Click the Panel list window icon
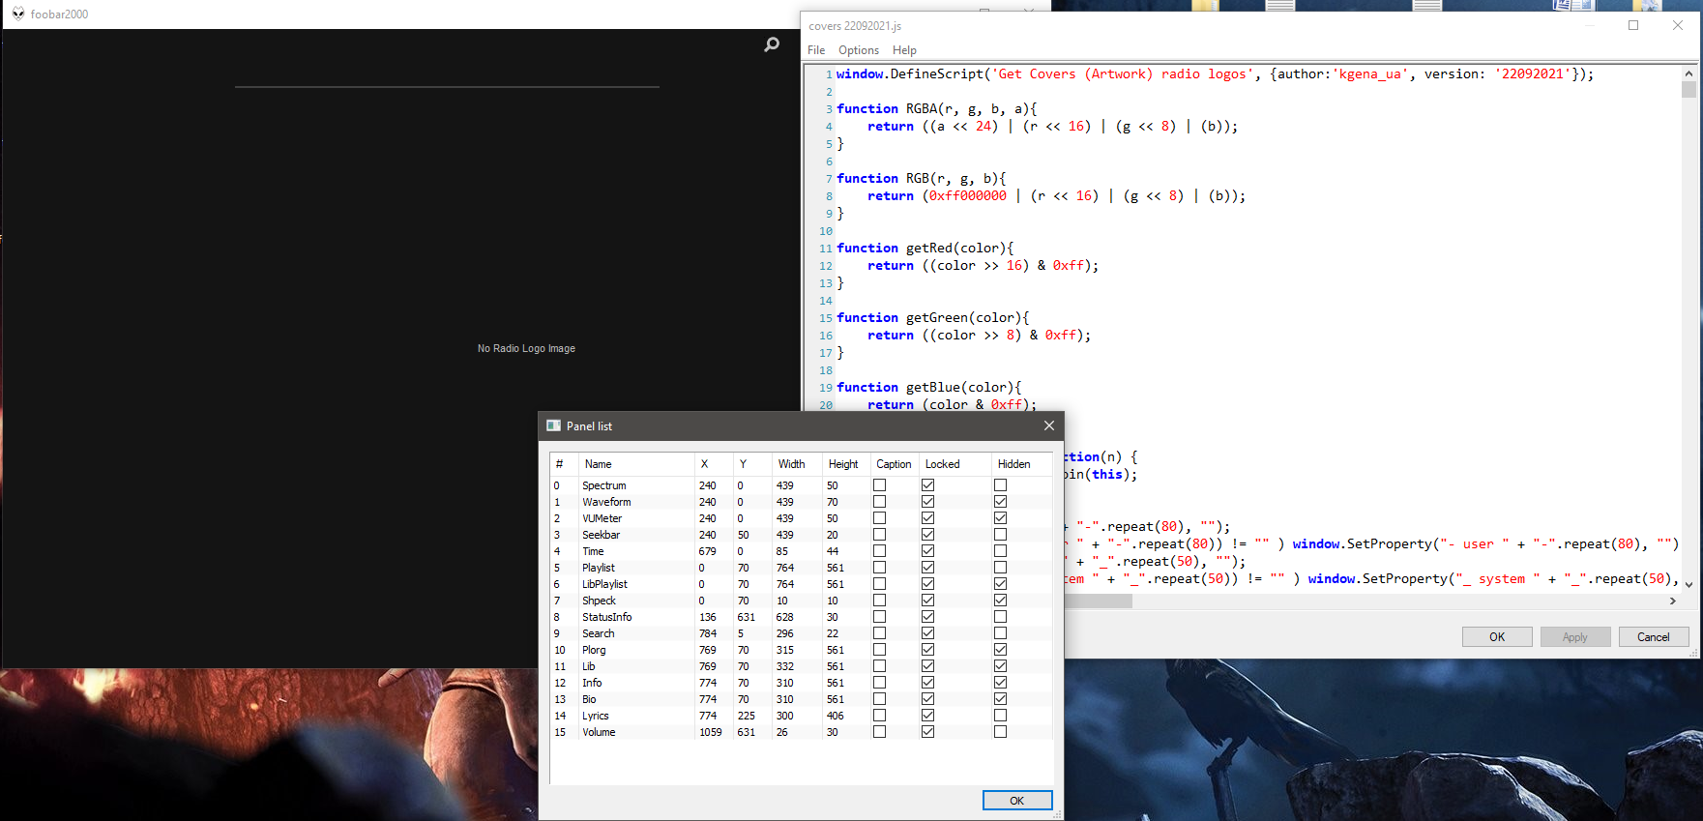 [x=554, y=425]
